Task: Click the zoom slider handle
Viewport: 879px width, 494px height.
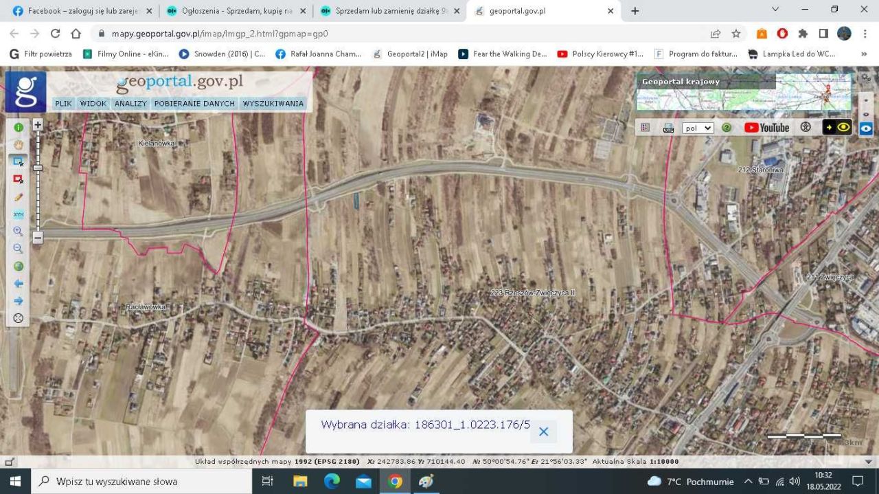Action: point(38,168)
